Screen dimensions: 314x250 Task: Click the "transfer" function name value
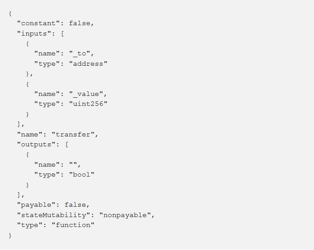[x=73, y=134]
